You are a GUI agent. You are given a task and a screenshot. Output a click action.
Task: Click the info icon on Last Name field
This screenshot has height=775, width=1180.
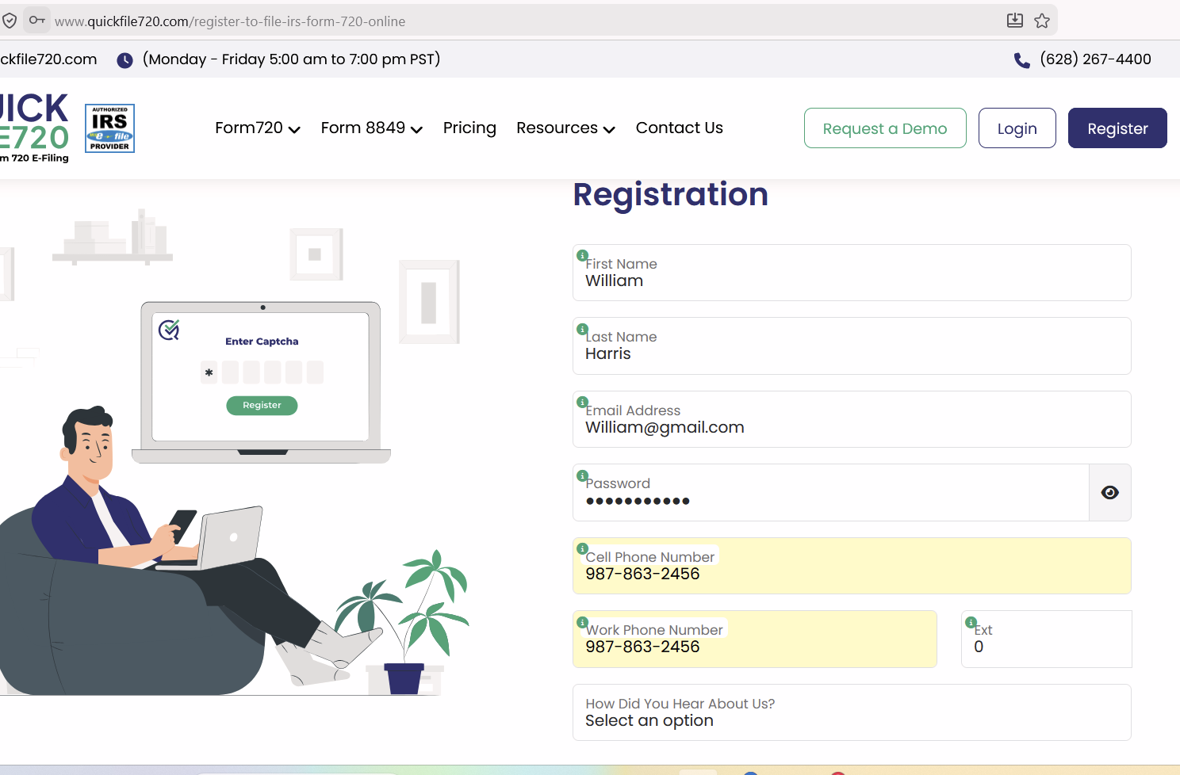[582, 329]
